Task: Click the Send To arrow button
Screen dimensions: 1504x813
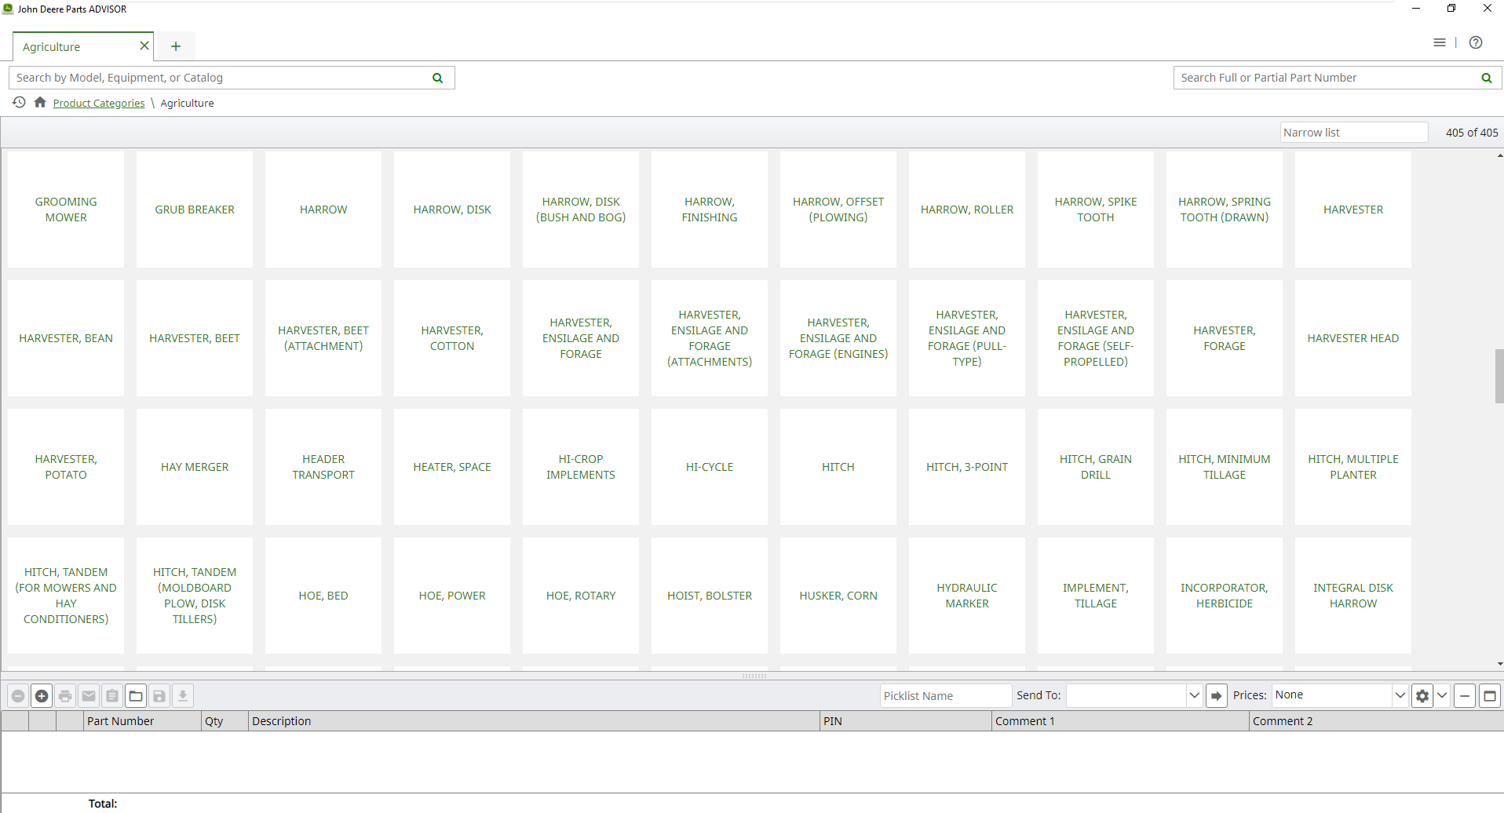Action: coord(1216,696)
